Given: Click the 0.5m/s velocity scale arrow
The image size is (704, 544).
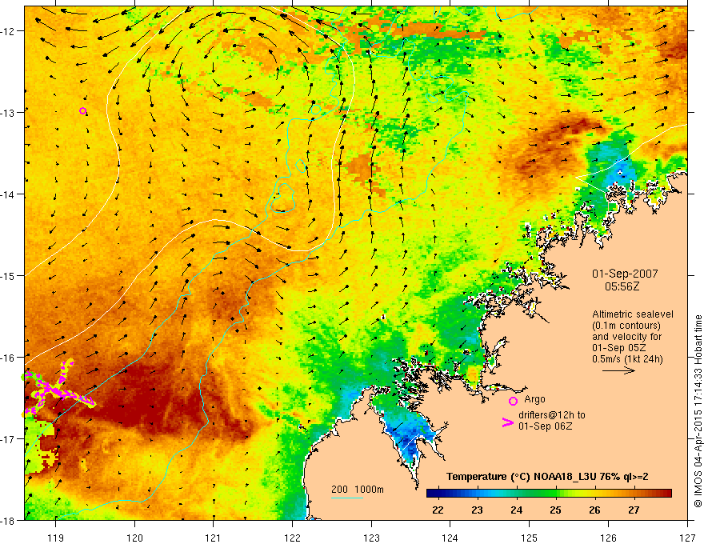Looking at the screenshot, I should (618, 370).
